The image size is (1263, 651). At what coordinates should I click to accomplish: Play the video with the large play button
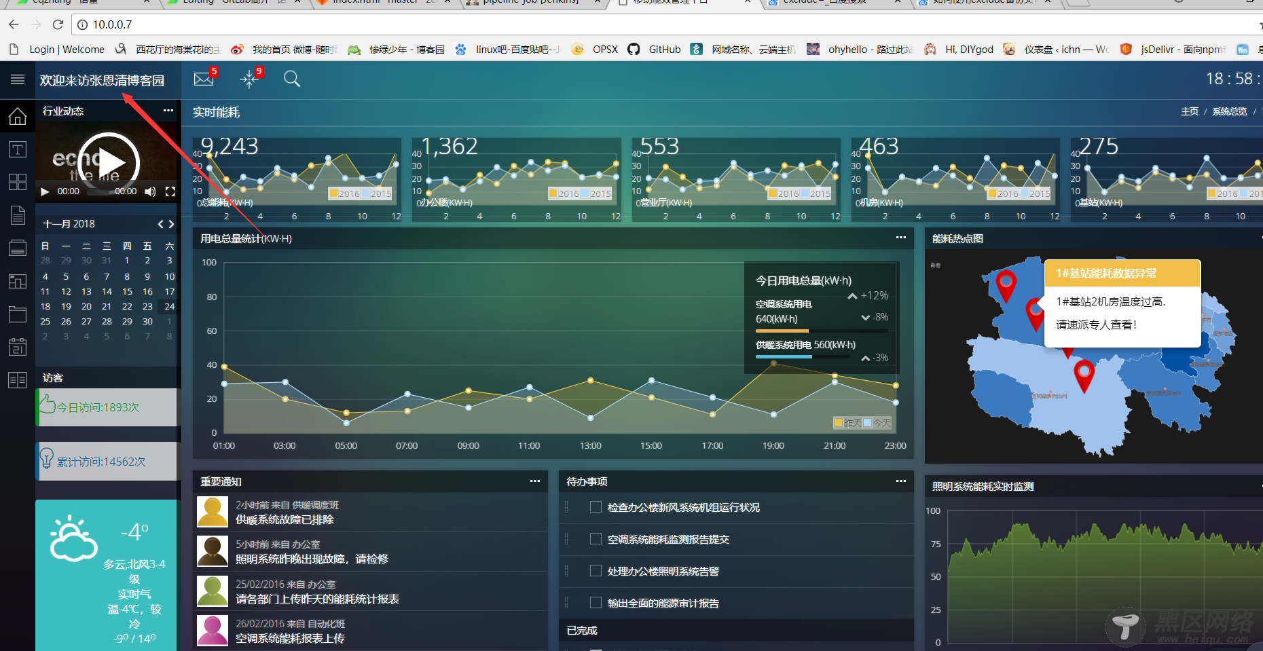click(109, 163)
